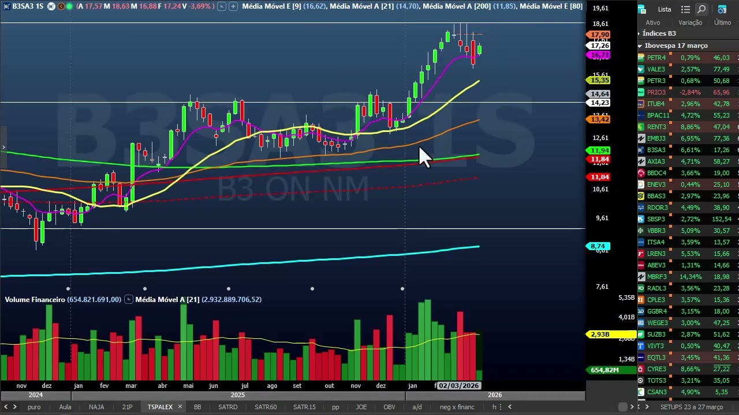Click the VIVT3 company logo icon
The image size is (739, 415).
[641, 346]
